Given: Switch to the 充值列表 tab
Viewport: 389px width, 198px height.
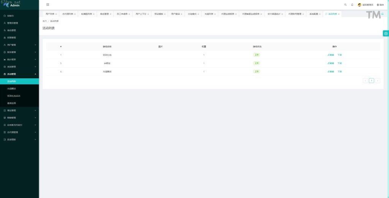Looking at the screenshot, I should (209, 14).
